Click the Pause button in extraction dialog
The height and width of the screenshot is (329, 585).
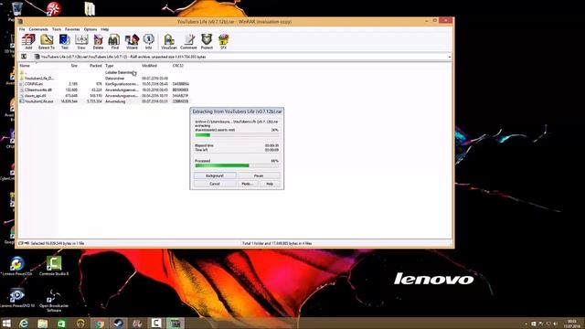pyautogui.click(x=259, y=175)
